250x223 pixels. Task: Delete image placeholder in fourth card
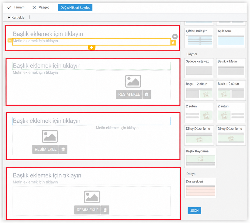click(105, 210)
